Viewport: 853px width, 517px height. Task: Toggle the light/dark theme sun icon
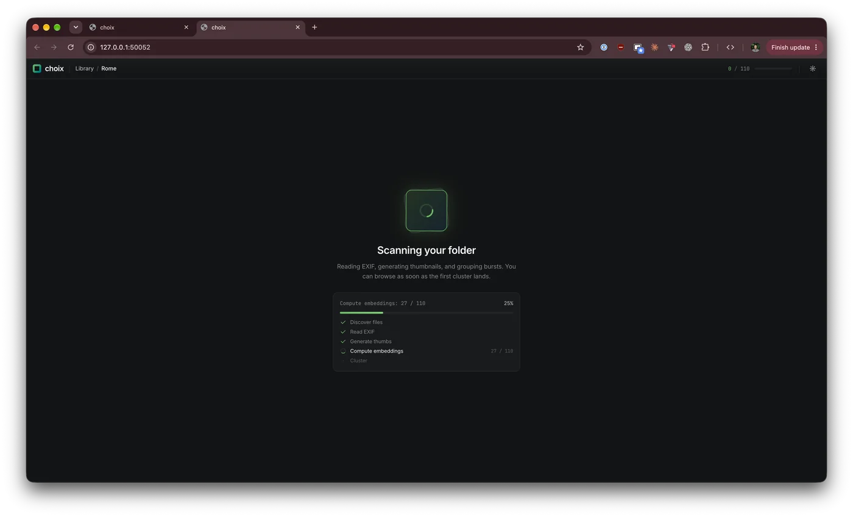[812, 69]
